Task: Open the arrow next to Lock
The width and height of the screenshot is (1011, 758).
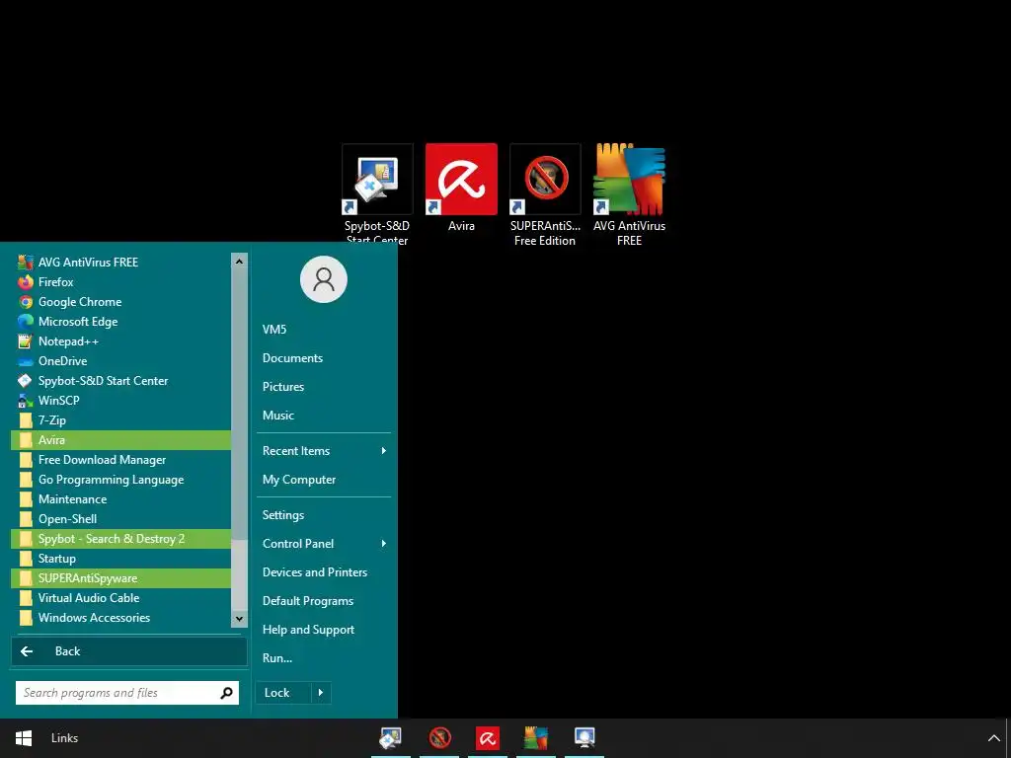Action: [x=321, y=693]
